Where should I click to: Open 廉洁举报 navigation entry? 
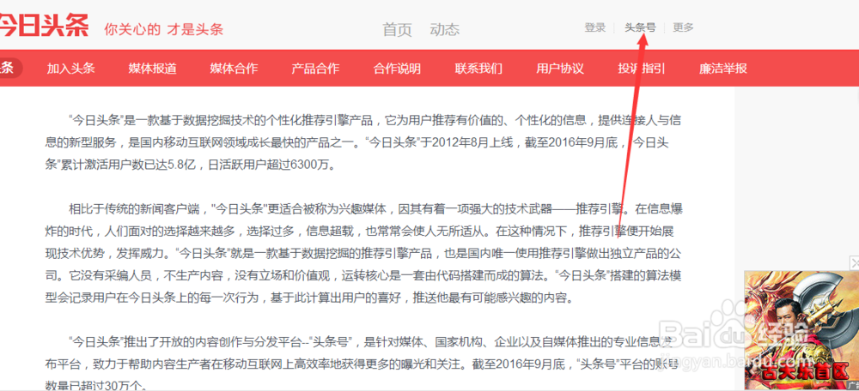pos(723,69)
